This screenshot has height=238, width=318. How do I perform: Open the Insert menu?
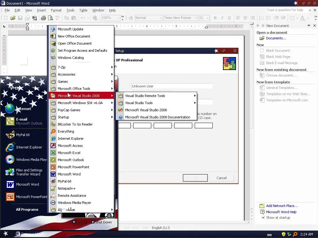tap(41, 10)
